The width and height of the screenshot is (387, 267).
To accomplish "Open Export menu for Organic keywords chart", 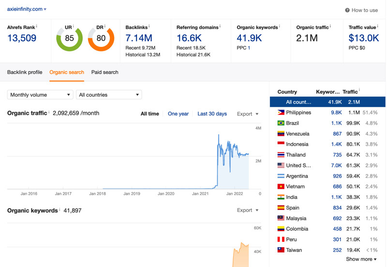I will pyautogui.click(x=248, y=210).
